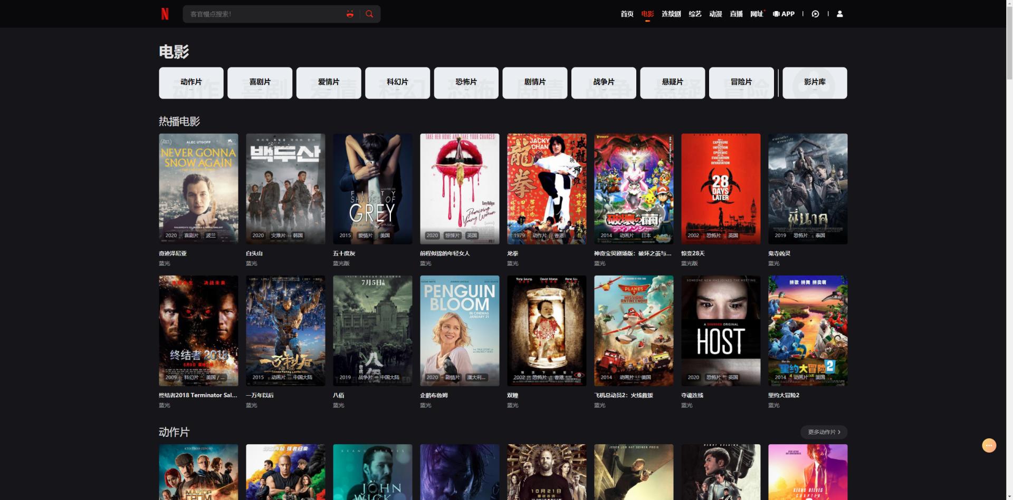Open the 双瞳 movie poster

pyautogui.click(x=547, y=331)
